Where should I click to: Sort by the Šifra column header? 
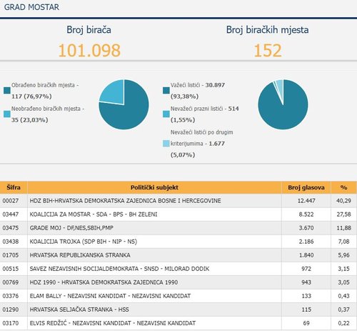tap(14, 187)
